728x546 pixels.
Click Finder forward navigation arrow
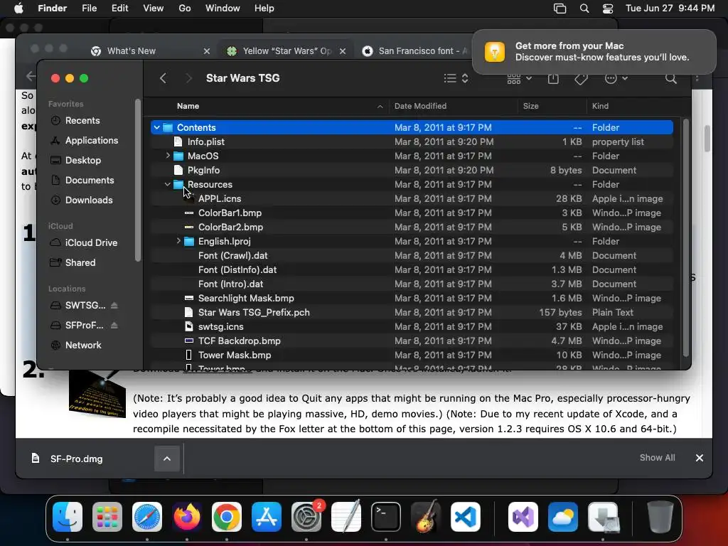[188, 78]
